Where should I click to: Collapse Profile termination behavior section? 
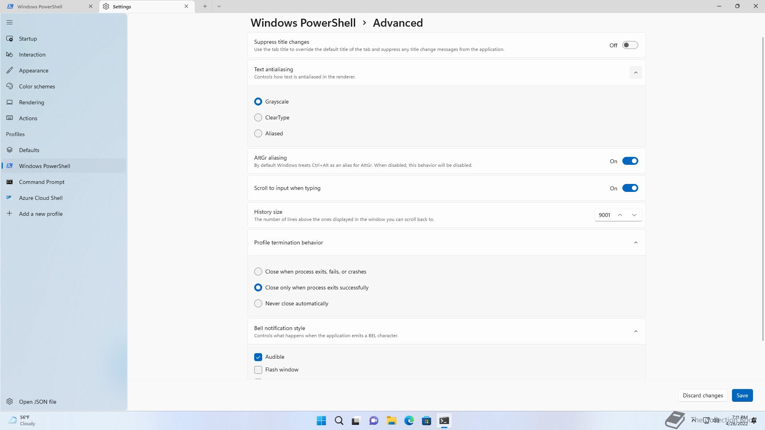point(636,243)
